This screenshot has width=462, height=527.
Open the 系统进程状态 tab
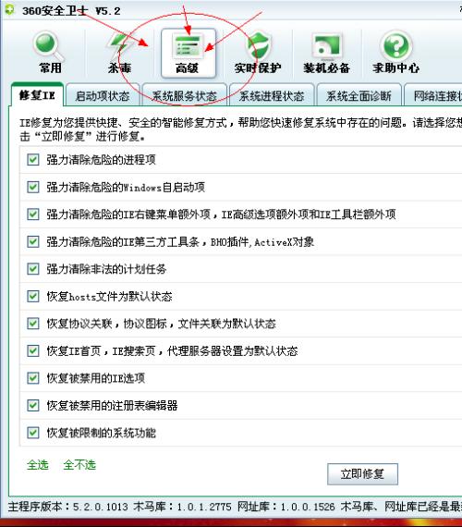(x=272, y=96)
